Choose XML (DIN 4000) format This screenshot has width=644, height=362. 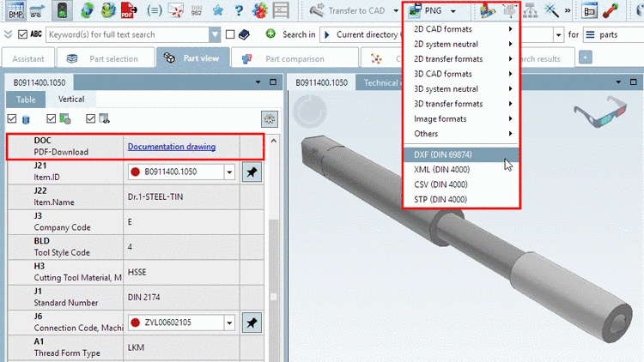[x=462, y=170]
